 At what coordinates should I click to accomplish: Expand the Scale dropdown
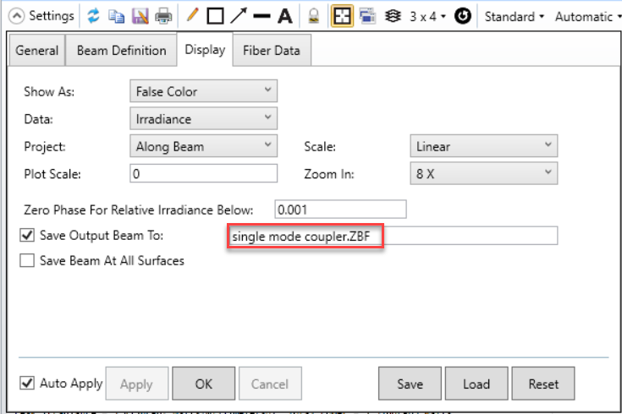tap(483, 147)
